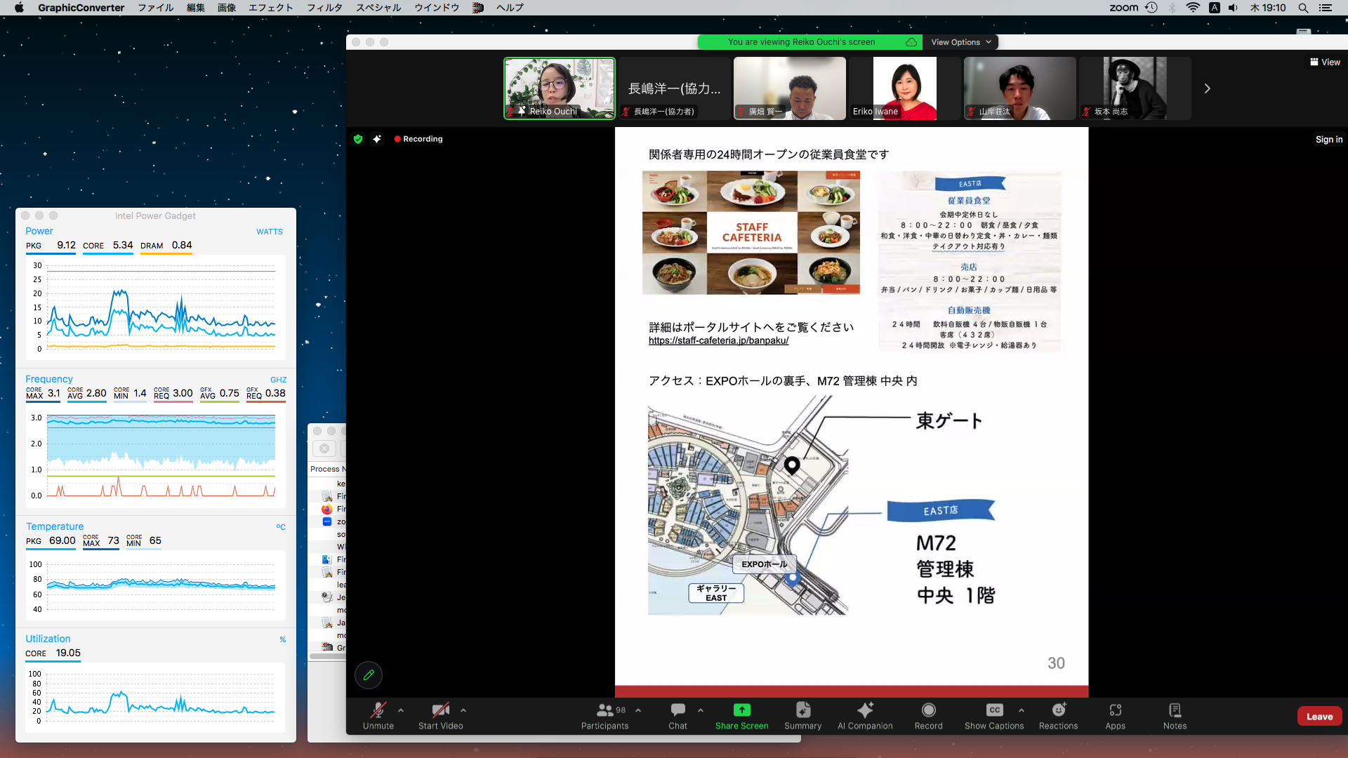Click the Participants icon

click(604, 710)
